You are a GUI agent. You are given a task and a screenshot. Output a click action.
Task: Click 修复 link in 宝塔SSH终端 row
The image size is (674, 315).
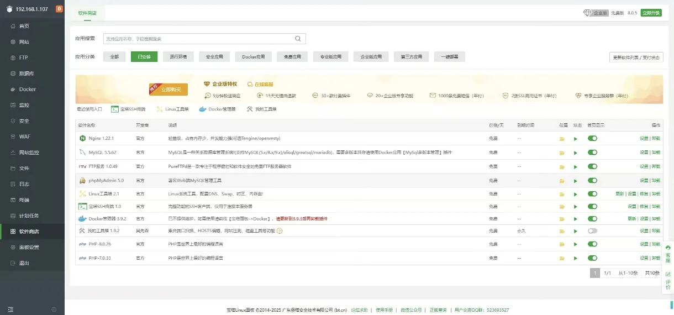(644, 207)
